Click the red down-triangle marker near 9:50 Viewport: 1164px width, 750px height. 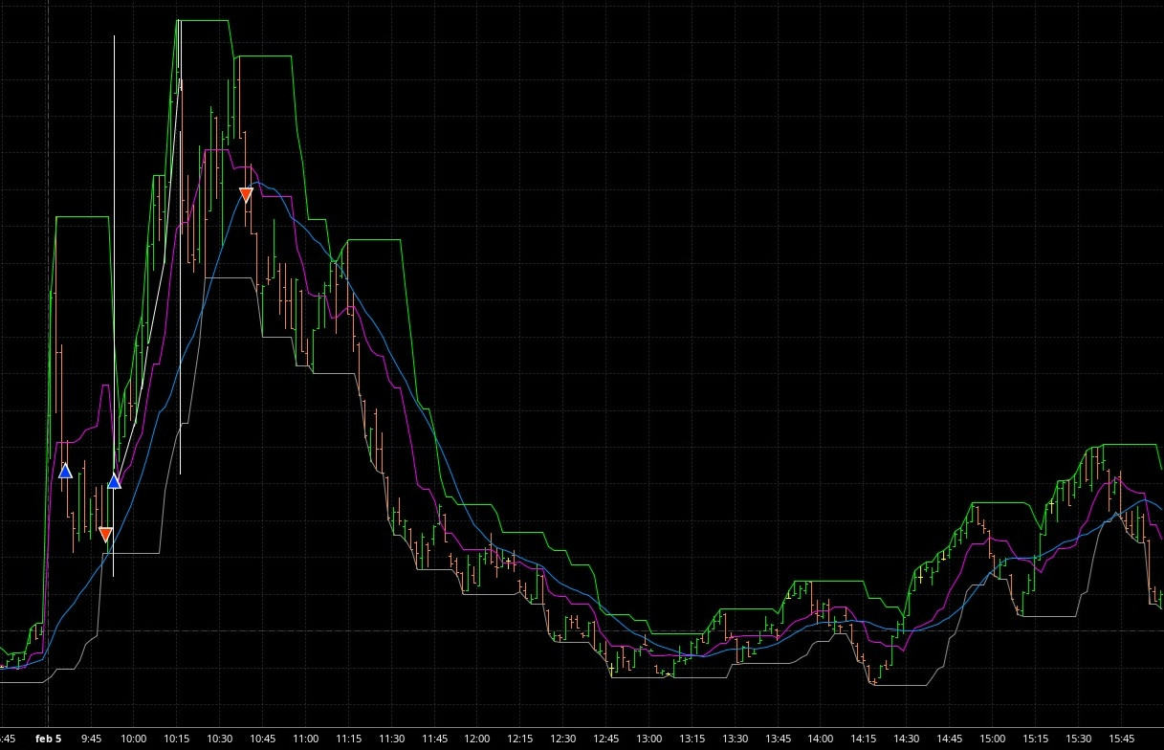click(x=105, y=534)
